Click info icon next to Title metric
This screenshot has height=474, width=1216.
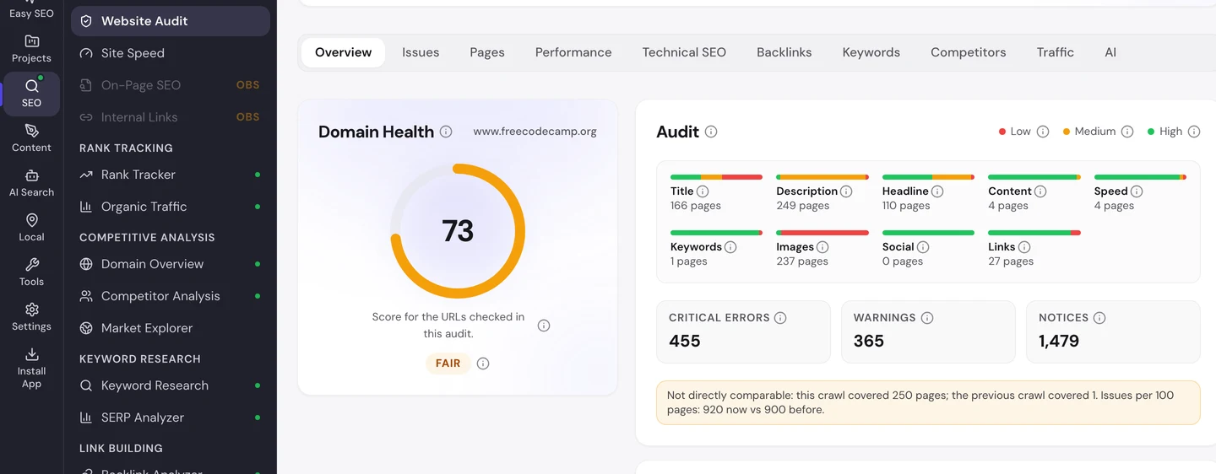coord(703,191)
